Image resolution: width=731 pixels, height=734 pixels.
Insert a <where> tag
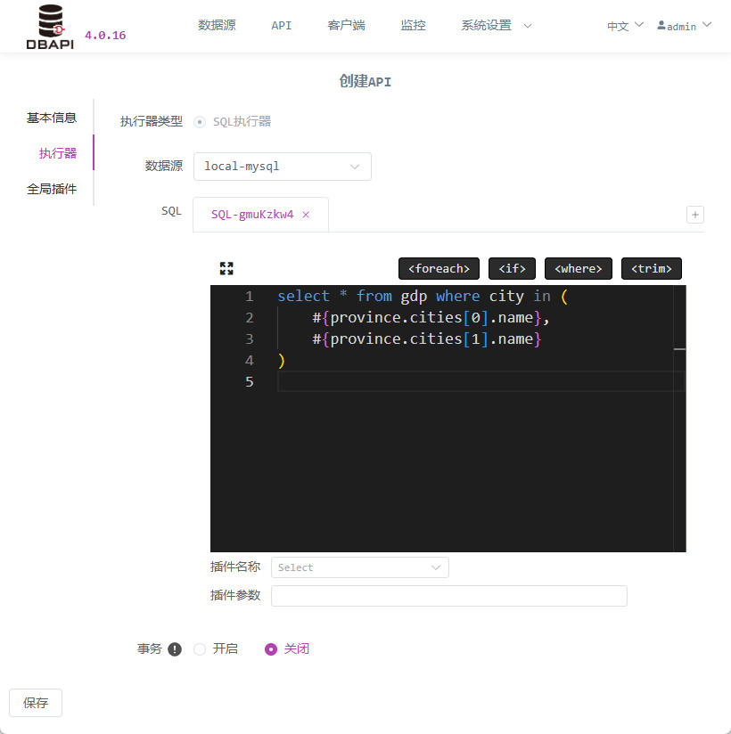click(579, 269)
